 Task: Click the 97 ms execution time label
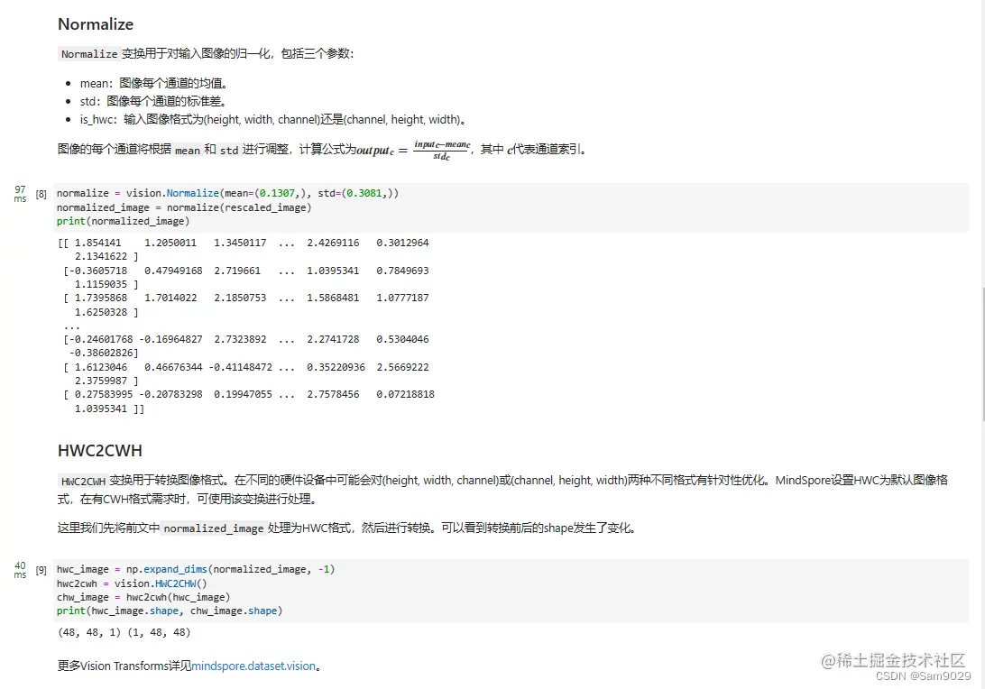(x=20, y=194)
